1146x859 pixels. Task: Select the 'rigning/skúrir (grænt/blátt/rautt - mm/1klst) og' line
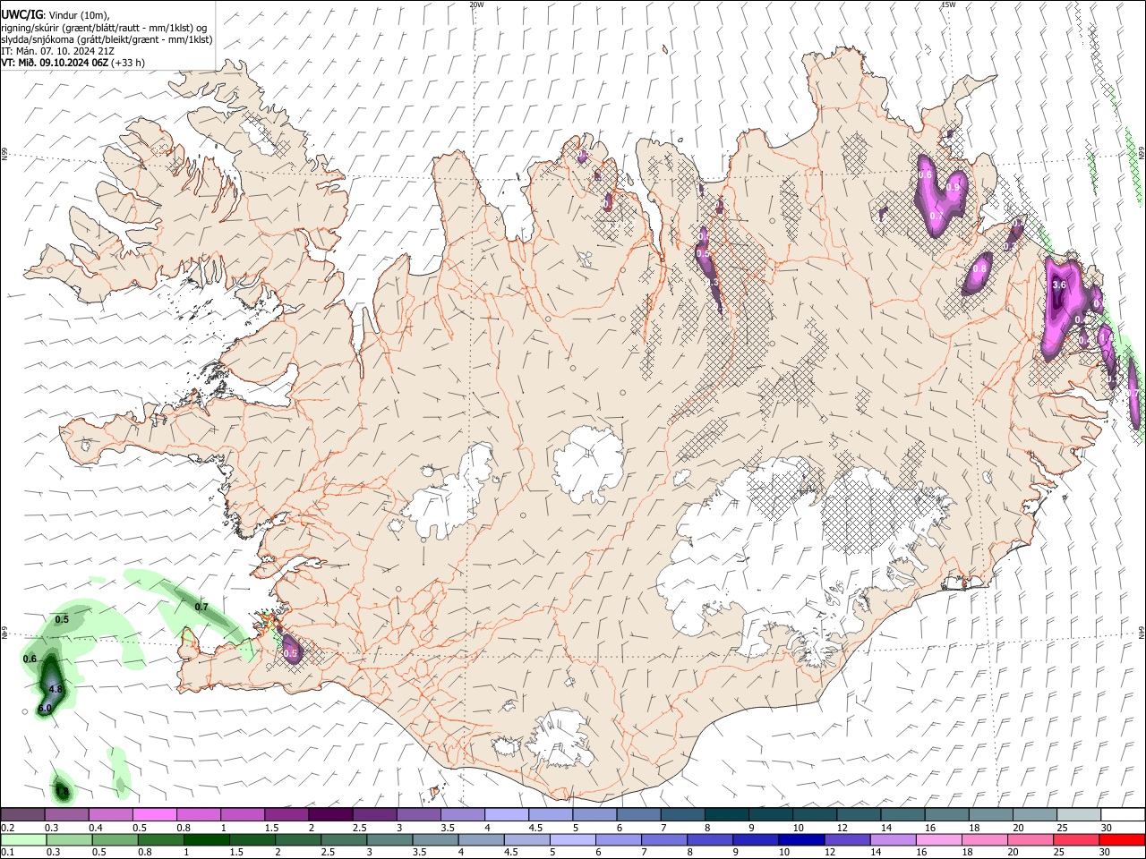click(104, 28)
